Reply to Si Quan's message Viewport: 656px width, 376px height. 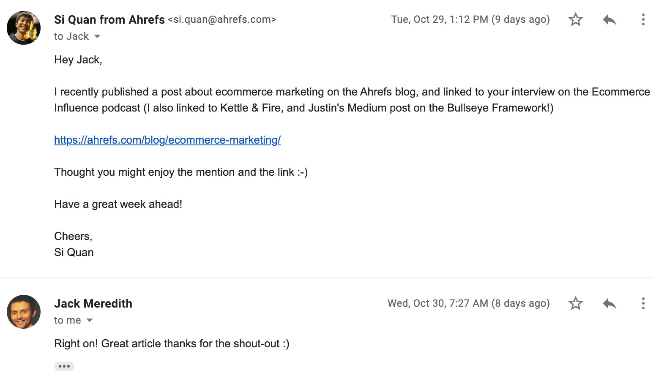point(609,19)
